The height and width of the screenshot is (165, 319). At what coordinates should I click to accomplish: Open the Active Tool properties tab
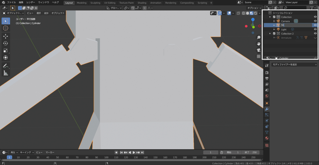point(267,65)
